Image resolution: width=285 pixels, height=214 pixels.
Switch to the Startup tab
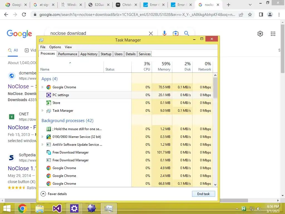click(106, 54)
